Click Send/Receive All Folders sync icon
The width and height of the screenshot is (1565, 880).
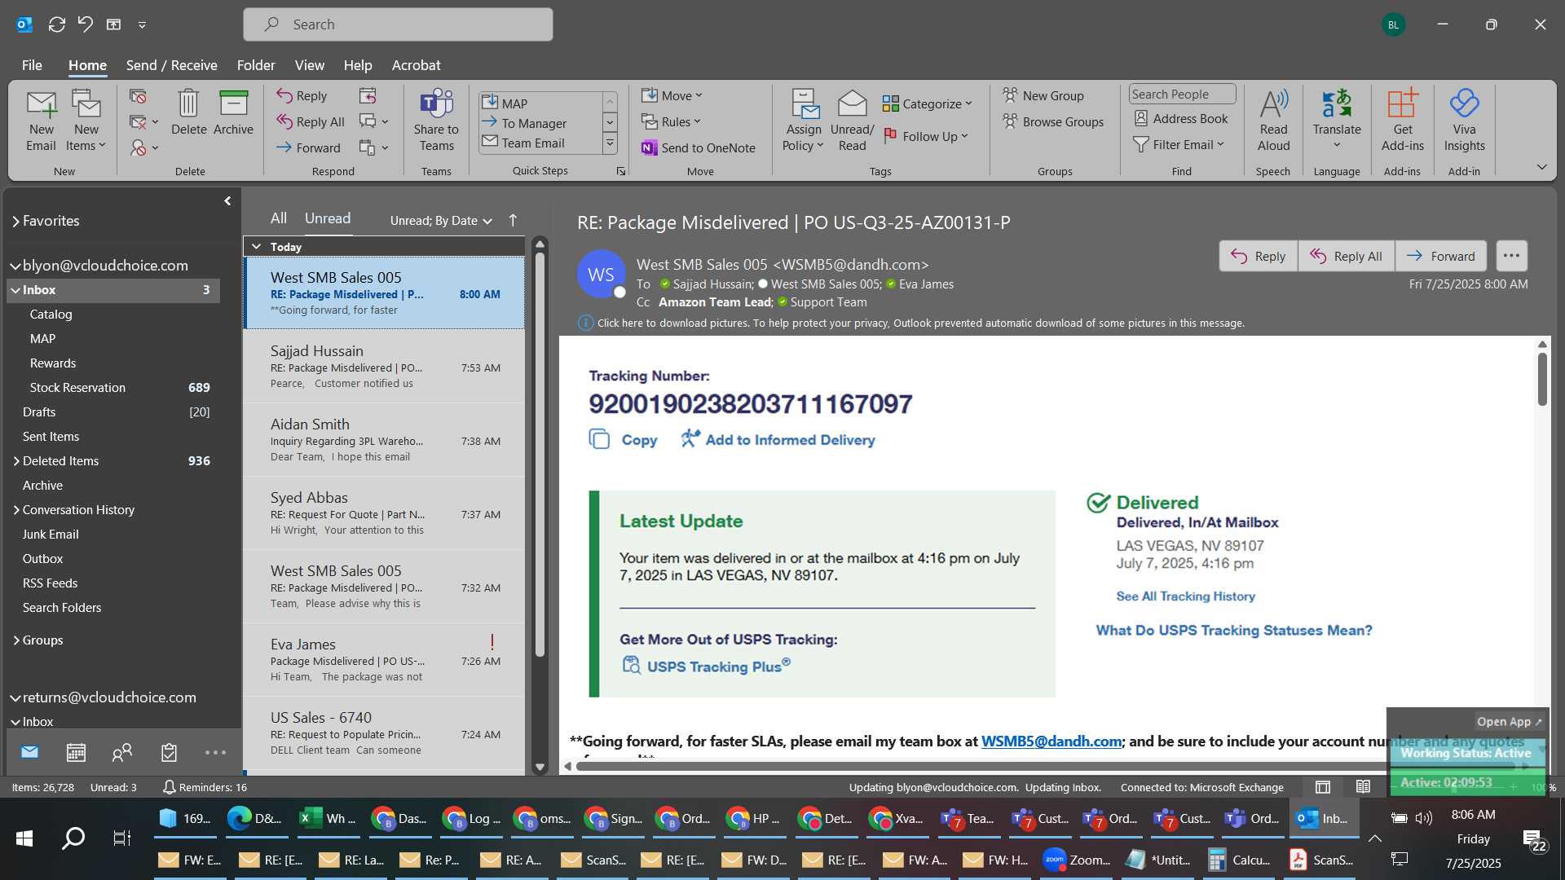(x=57, y=24)
